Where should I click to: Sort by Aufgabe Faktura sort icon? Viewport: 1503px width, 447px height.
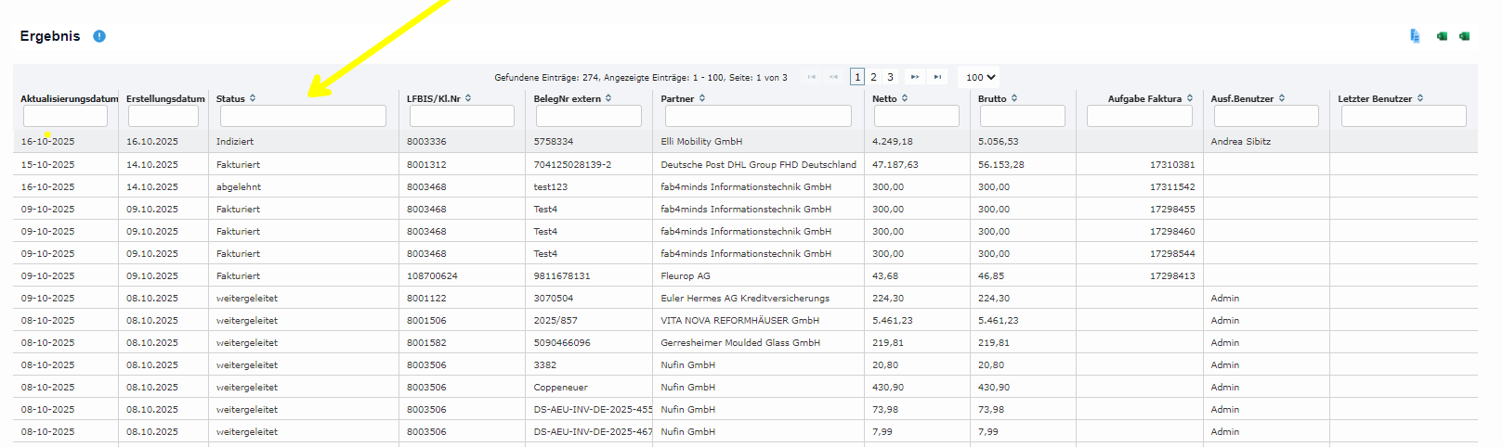click(1190, 98)
